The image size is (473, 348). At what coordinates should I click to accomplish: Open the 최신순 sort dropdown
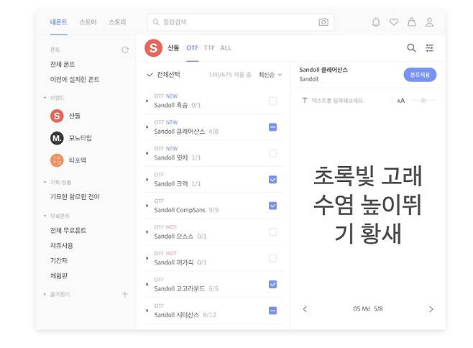click(x=270, y=75)
